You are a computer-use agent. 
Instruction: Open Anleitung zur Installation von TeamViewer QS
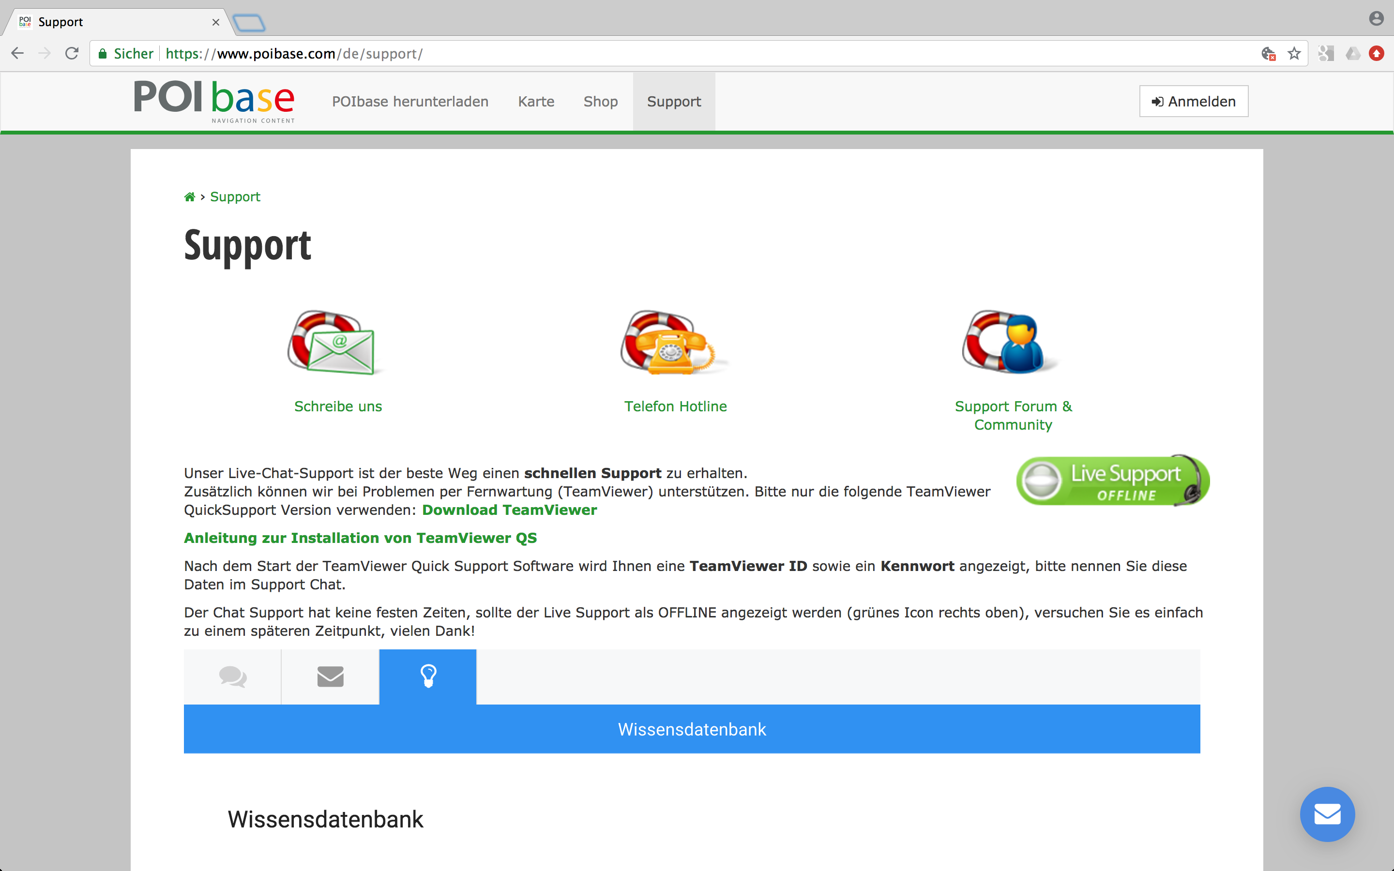tap(361, 538)
